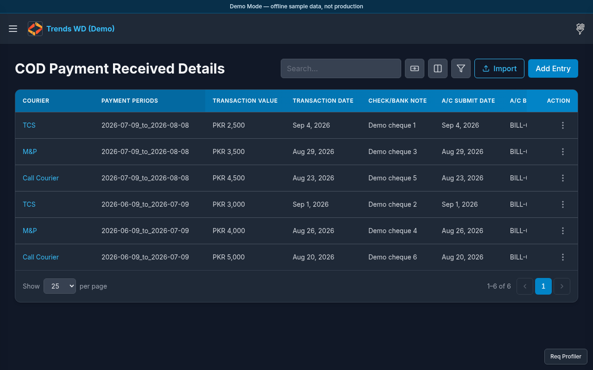
Task: Open action menu for PKR 4,500 row
Action: 563,178
